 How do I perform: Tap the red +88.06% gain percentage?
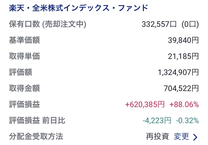[x=184, y=105]
